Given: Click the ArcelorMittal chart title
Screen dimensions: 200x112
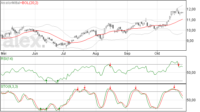Looking at the screenshot, I should 10,3.
